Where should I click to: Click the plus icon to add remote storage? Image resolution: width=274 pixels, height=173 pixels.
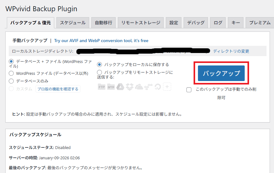[167, 87]
